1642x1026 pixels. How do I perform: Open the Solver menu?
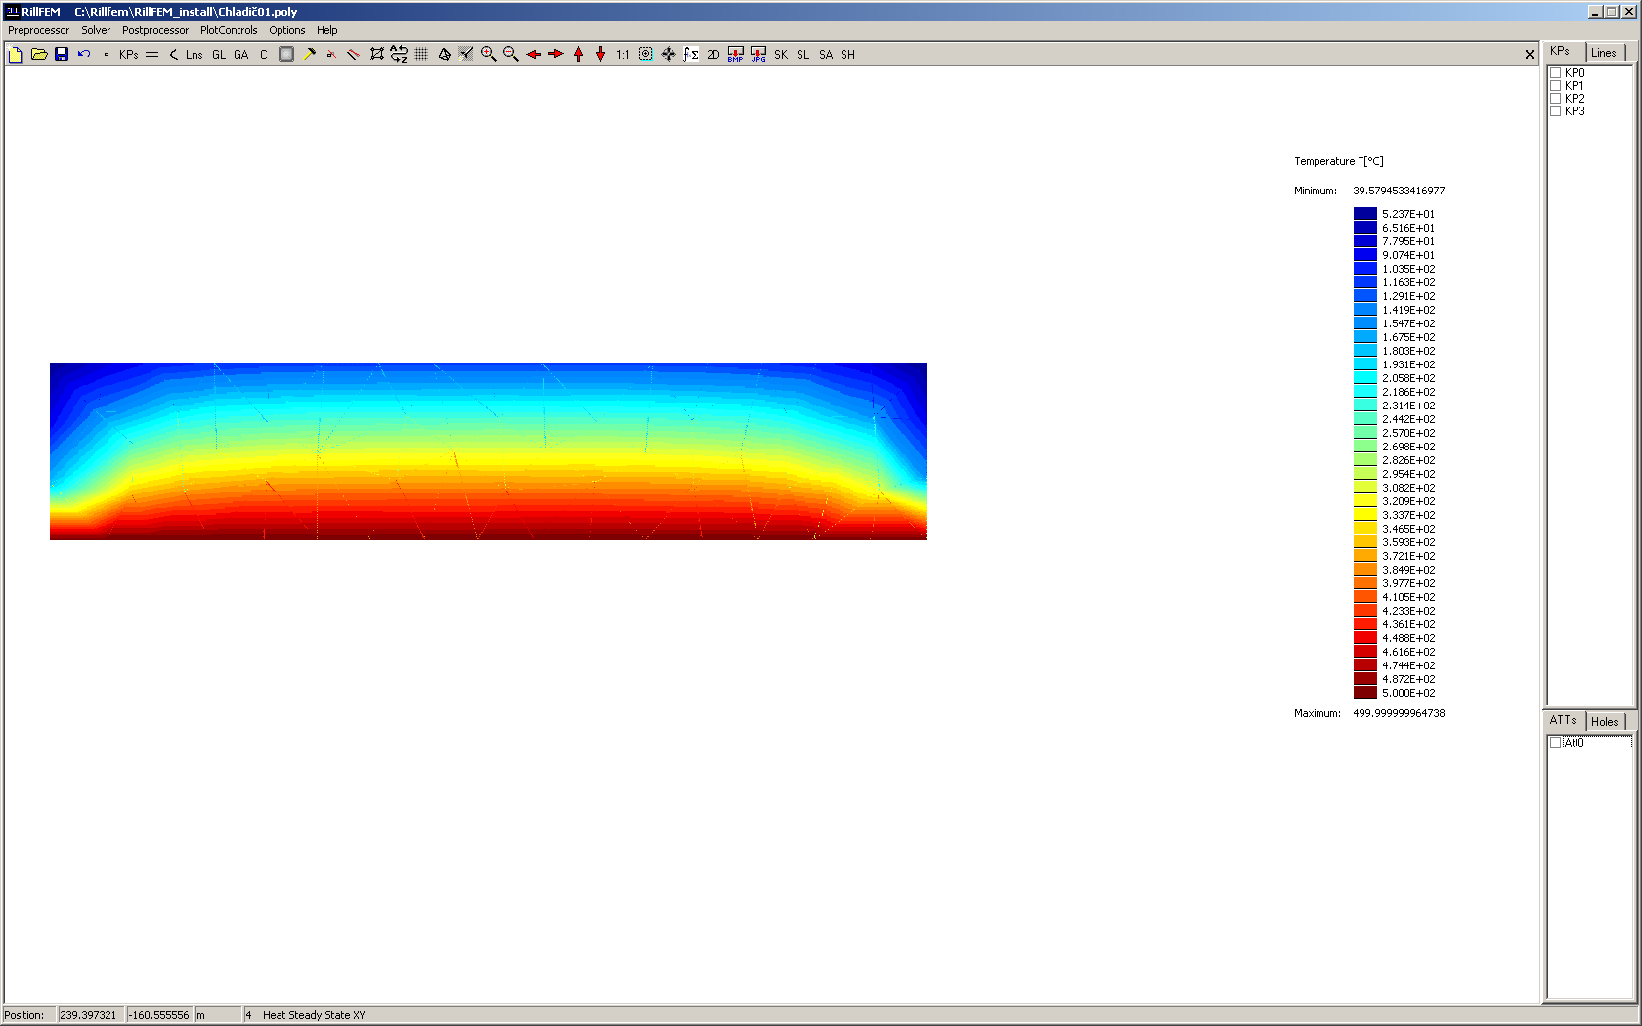pos(96,30)
